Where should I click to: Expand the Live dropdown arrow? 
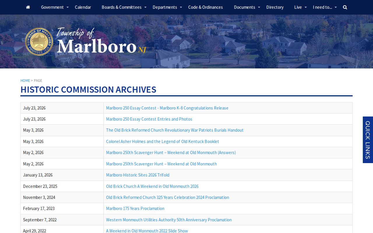coord(305,7)
